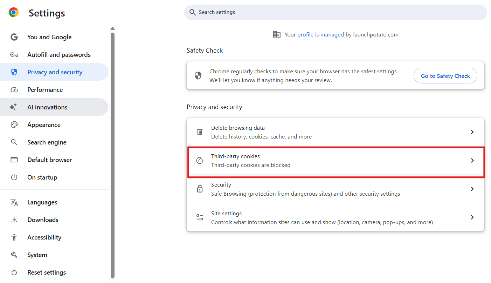Open the AI innovations section

[x=54, y=107]
